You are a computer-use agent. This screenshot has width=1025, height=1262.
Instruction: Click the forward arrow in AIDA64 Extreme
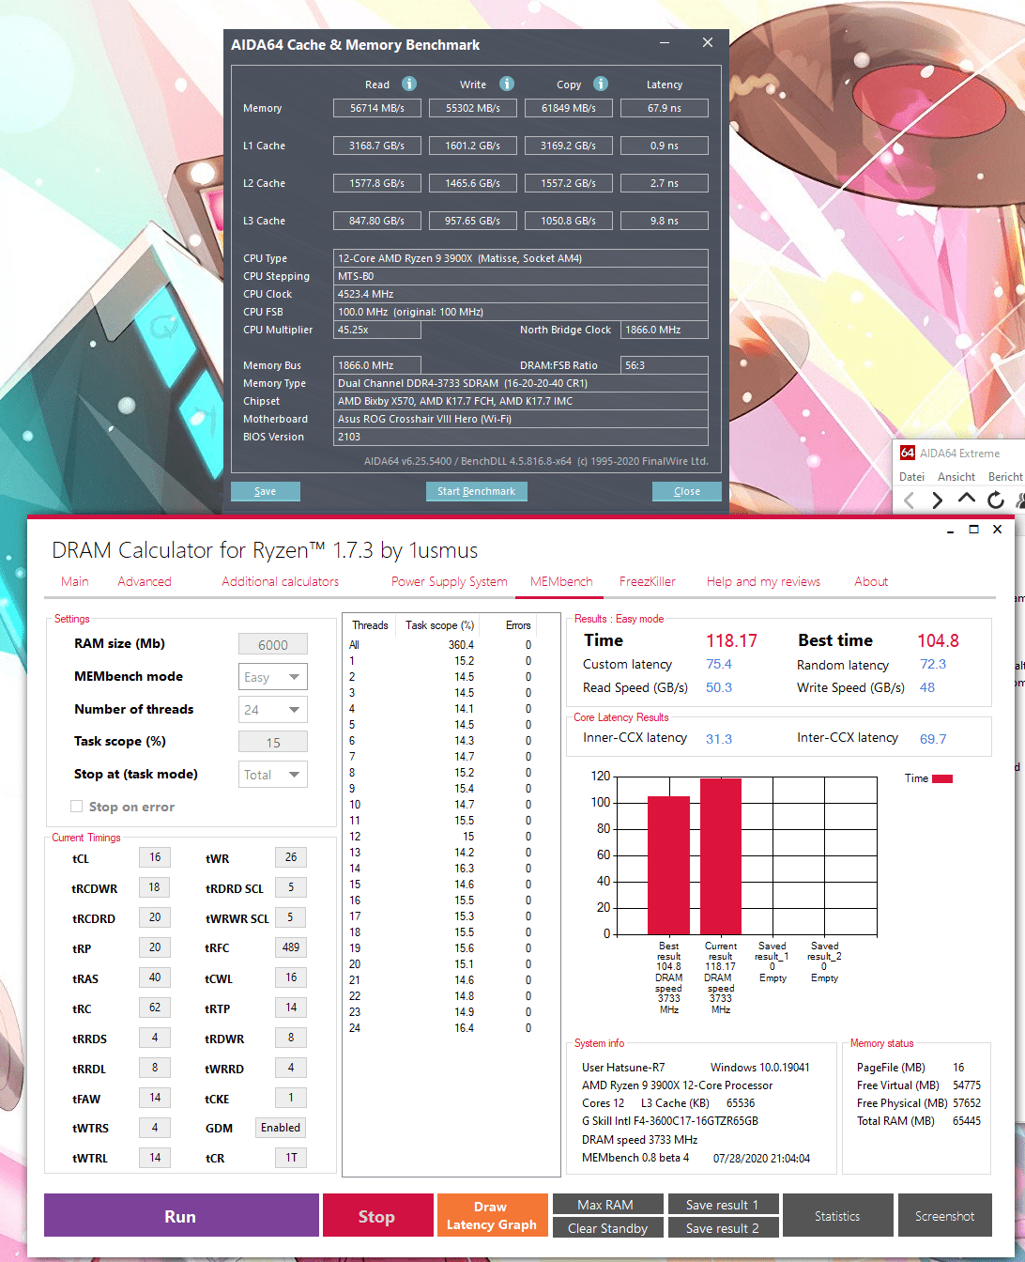point(937,500)
